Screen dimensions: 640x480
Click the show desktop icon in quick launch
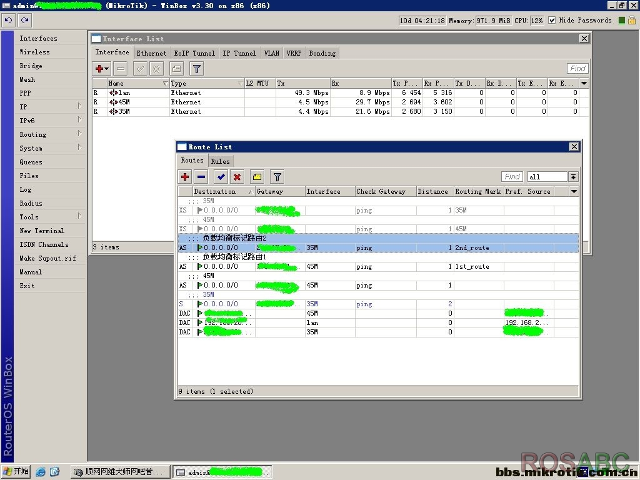(x=55, y=472)
